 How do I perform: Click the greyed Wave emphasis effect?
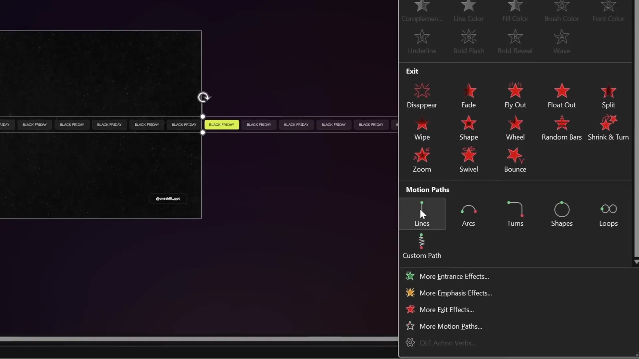coord(561,42)
